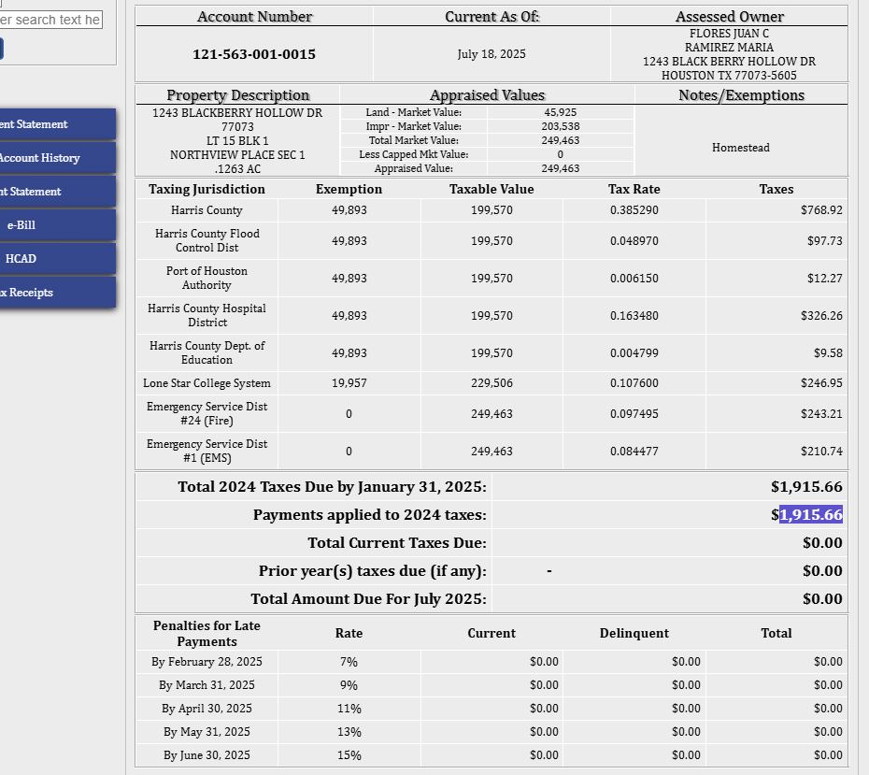Click the Tax Rate column header
The width and height of the screenshot is (869, 775).
pyautogui.click(x=634, y=189)
